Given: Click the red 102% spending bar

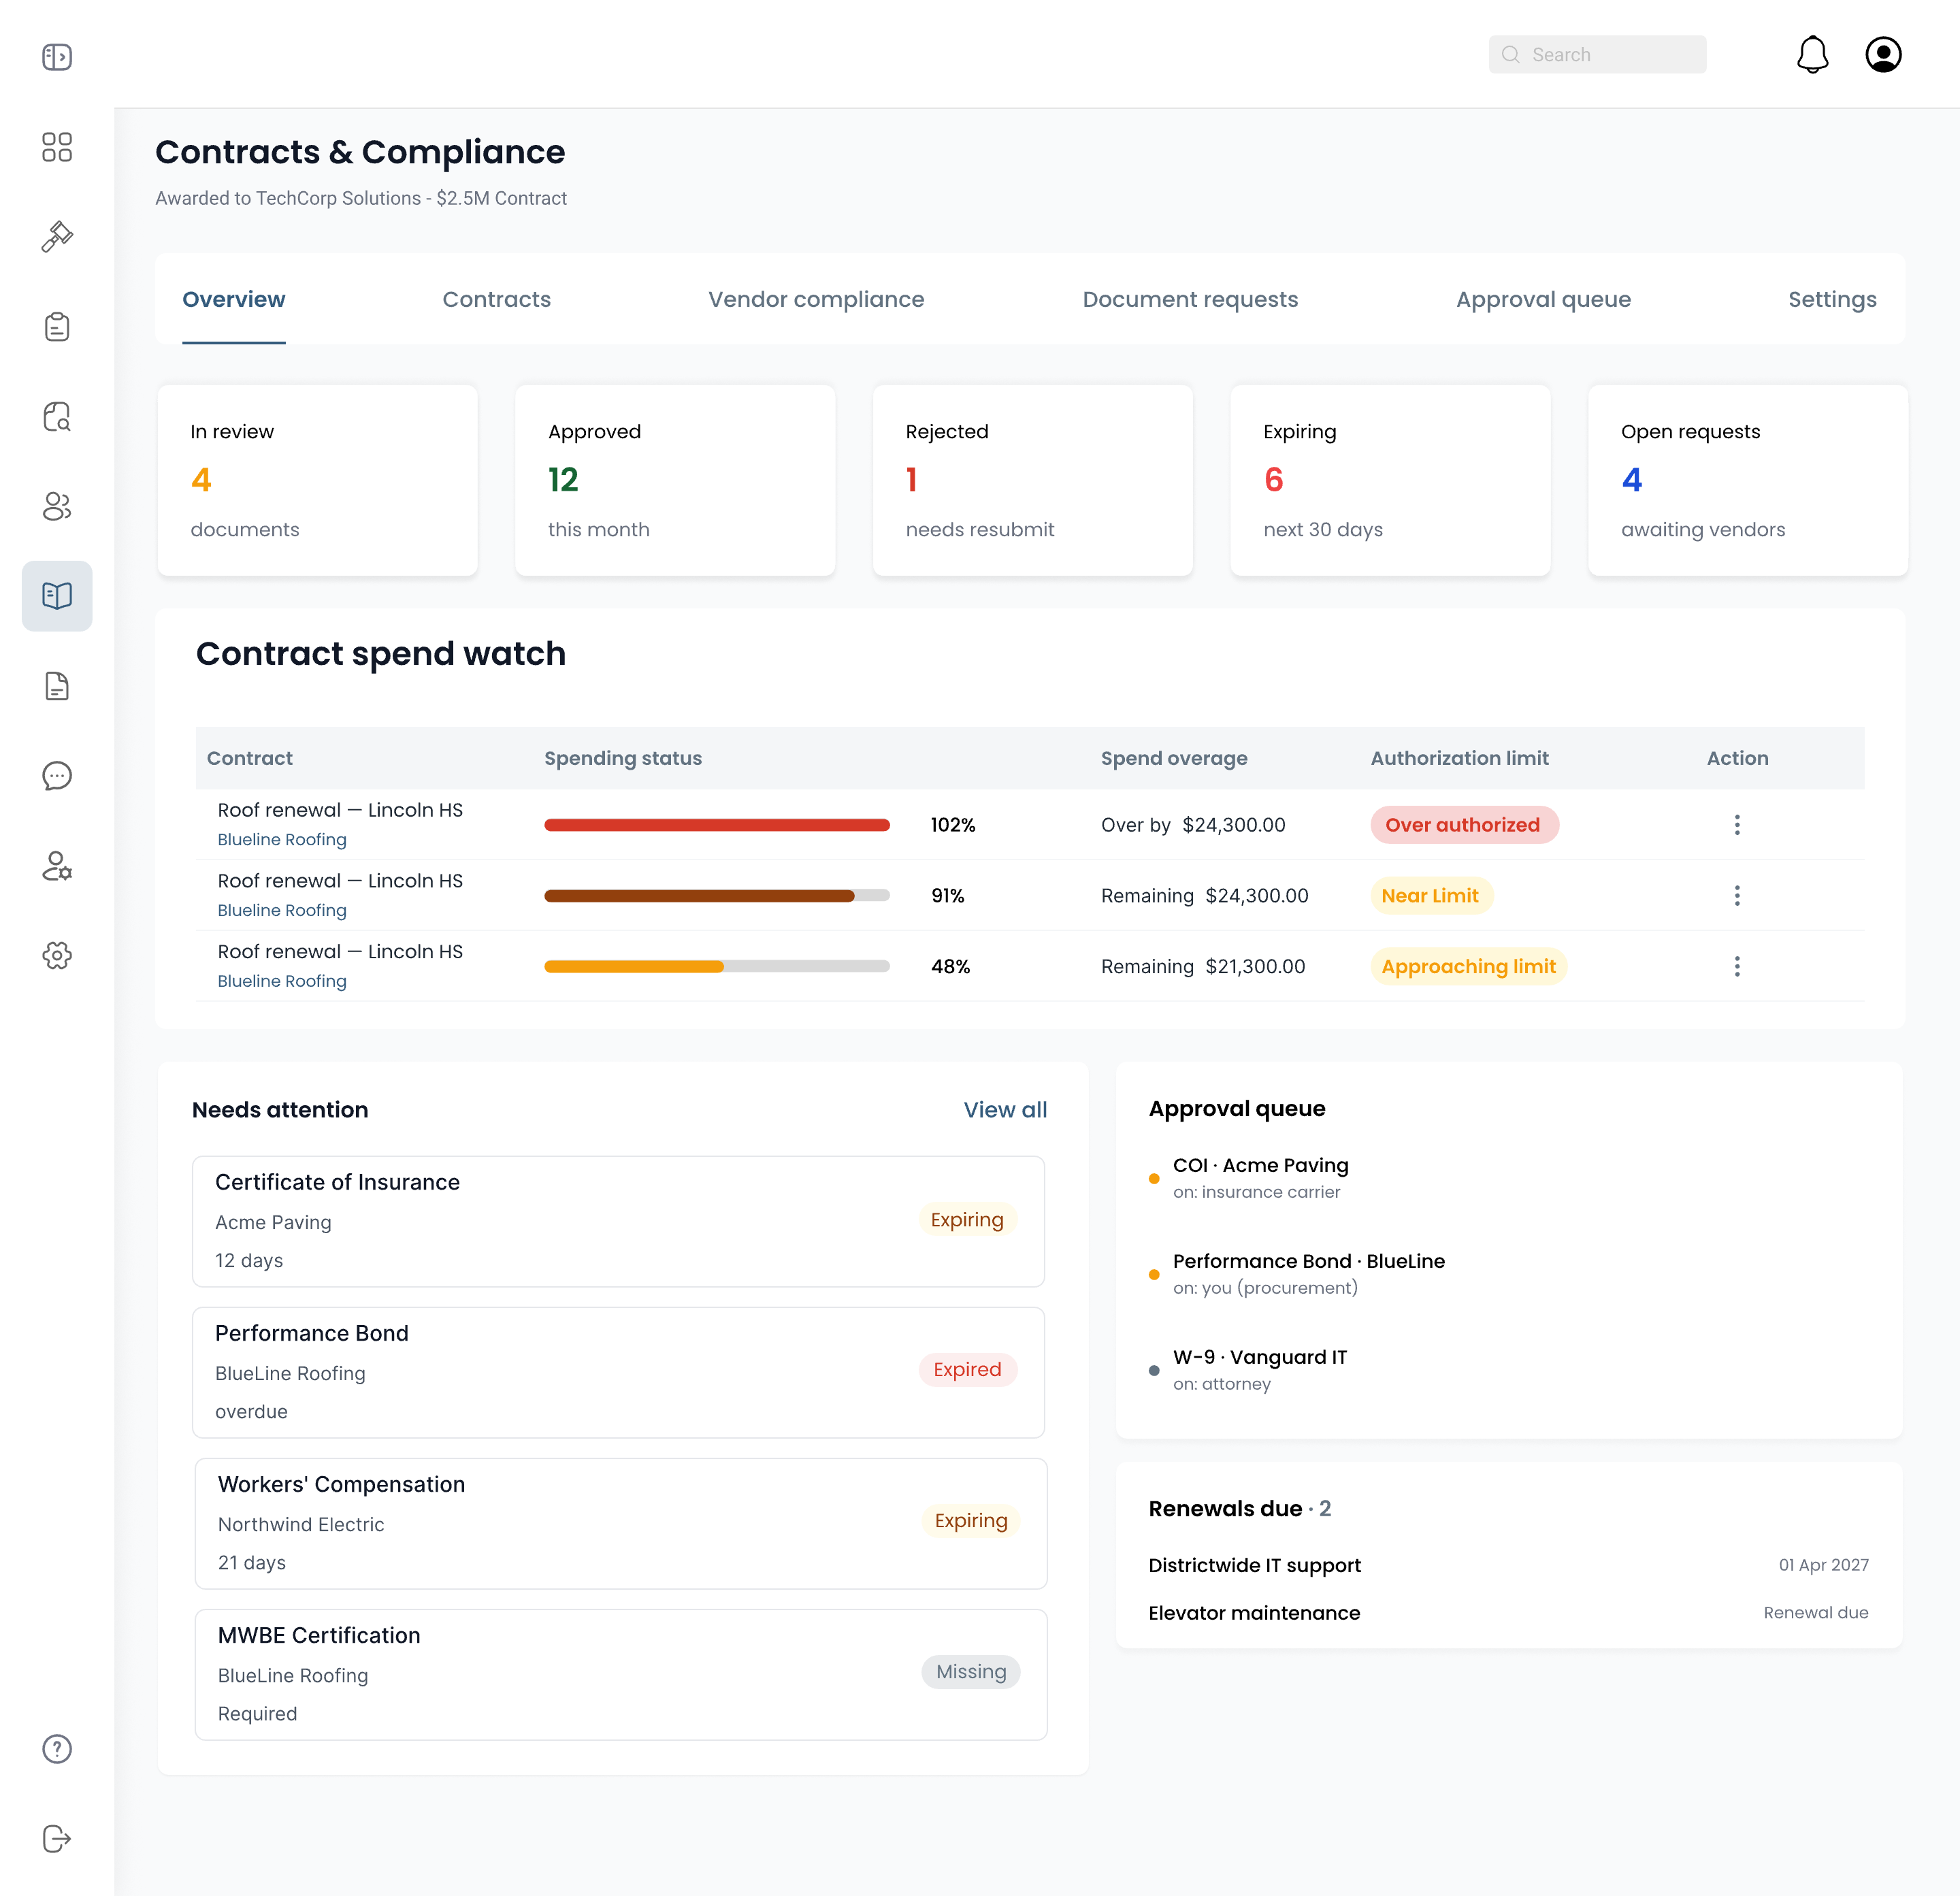Looking at the screenshot, I should 717,825.
